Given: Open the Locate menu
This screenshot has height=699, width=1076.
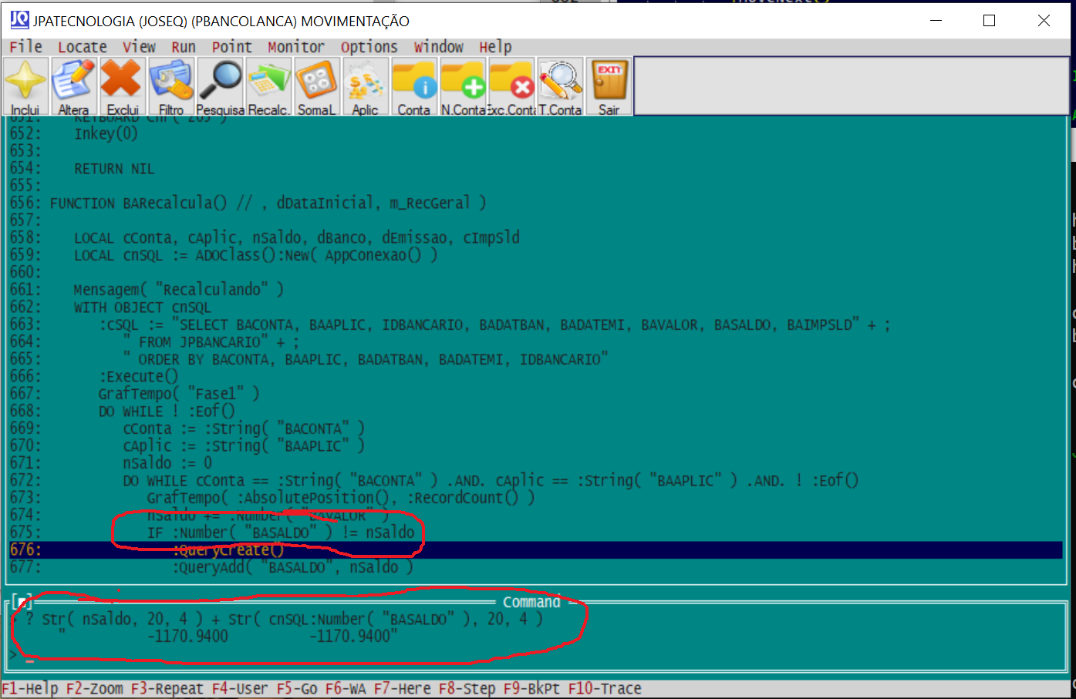Looking at the screenshot, I should (x=83, y=47).
